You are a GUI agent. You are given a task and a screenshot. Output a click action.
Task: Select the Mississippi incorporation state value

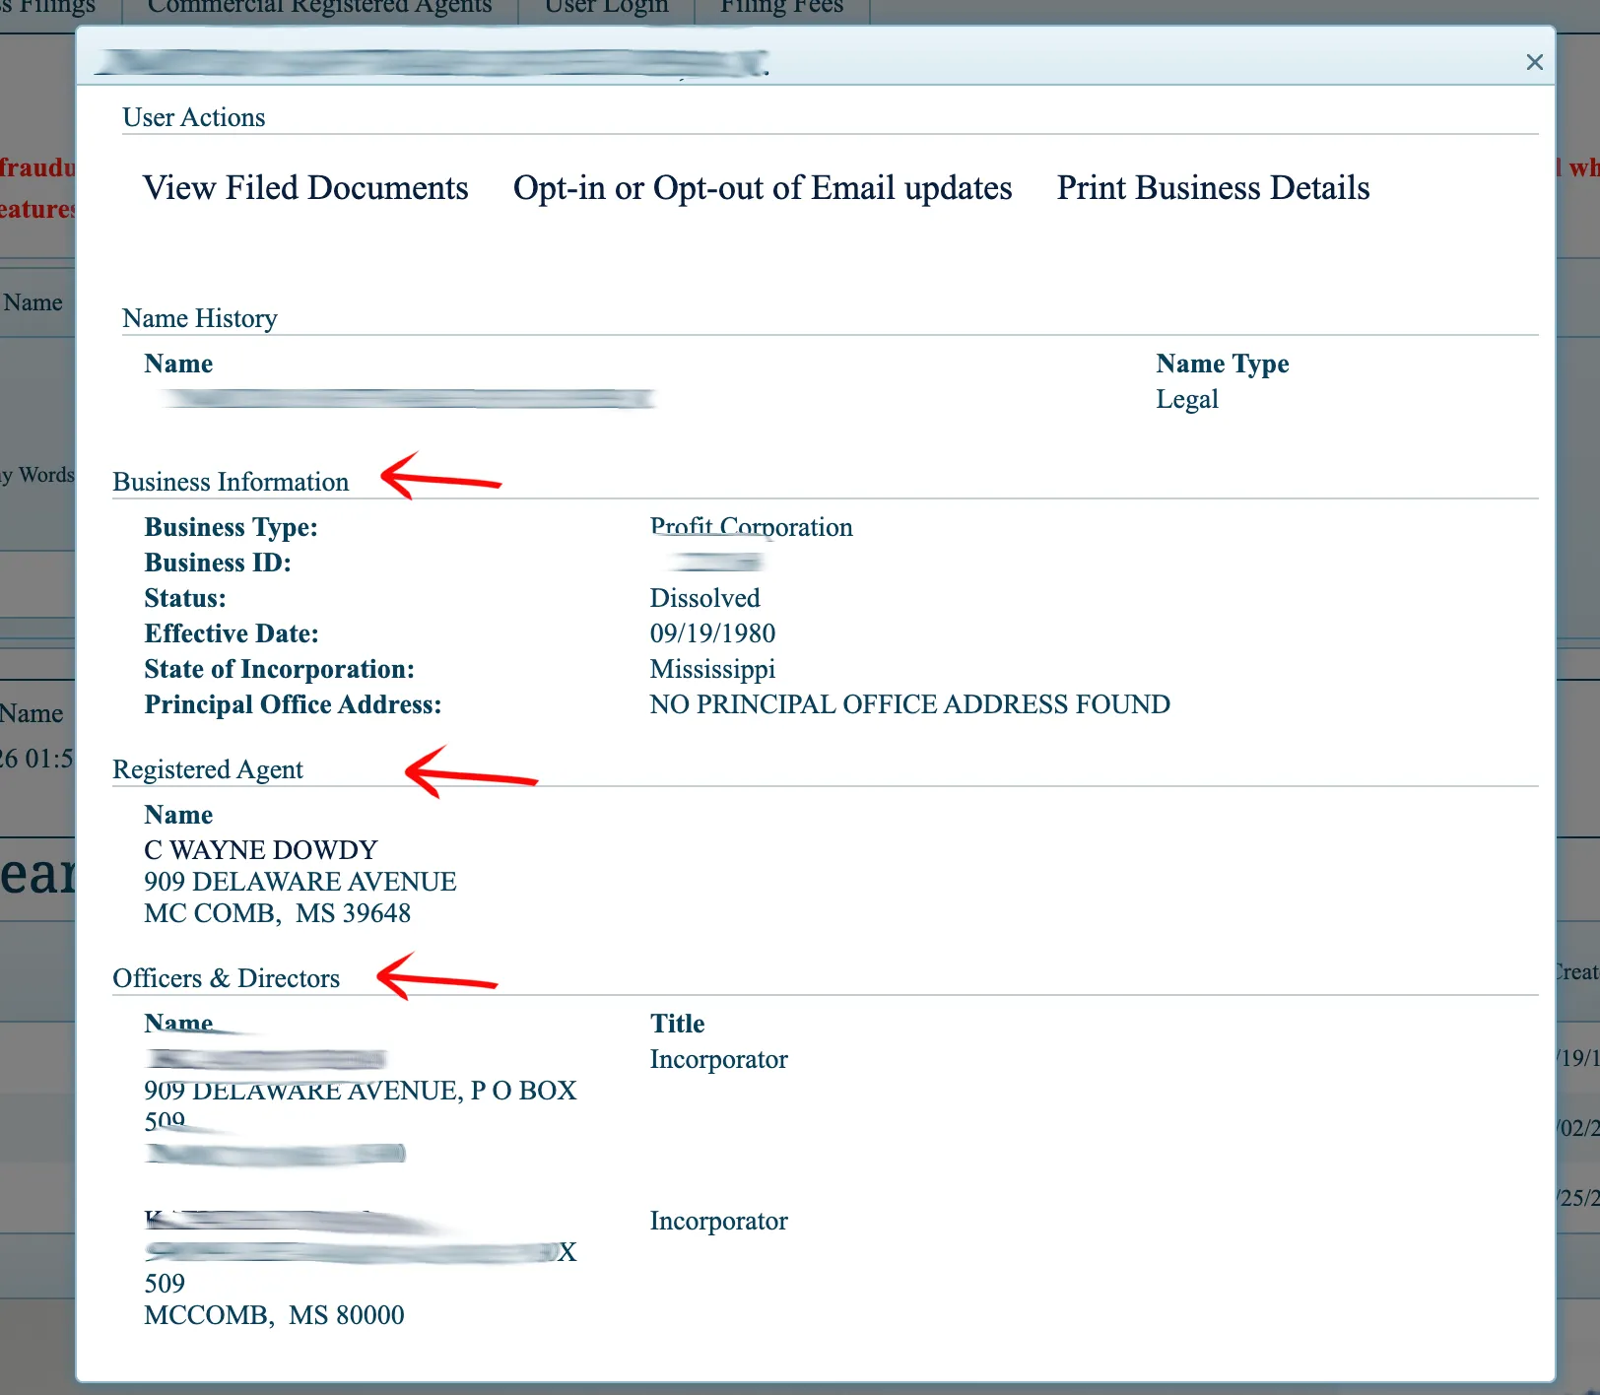pyautogui.click(x=712, y=669)
